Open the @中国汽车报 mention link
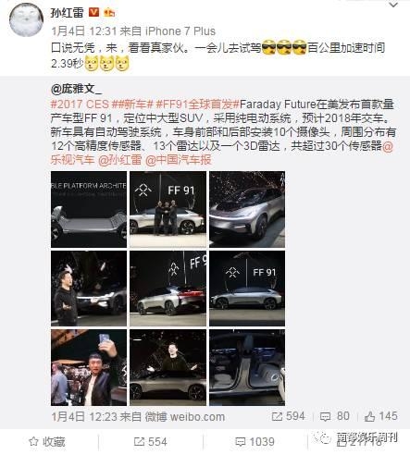This screenshot has height=455, width=410. [179, 160]
